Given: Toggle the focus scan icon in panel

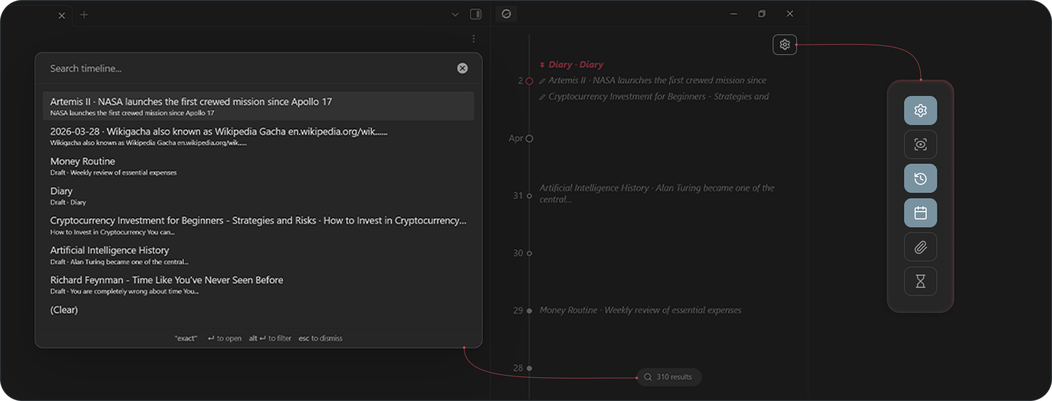Looking at the screenshot, I should pyautogui.click(x=920, y=145).
